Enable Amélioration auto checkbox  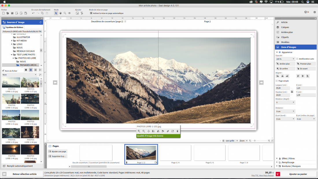(297, 59)
